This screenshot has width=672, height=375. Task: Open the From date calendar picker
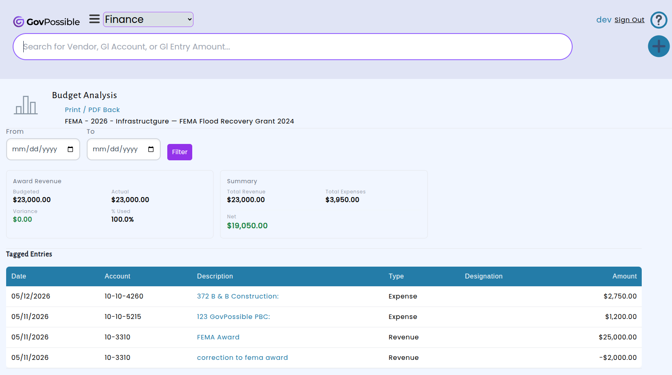[70, 149]
